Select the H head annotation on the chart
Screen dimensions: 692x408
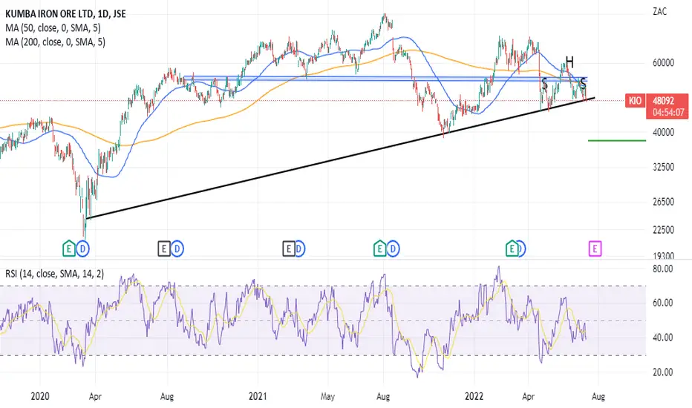click(x=569, y=62)
